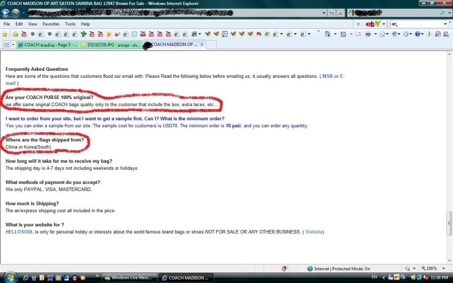
Task: Open the Favorites menu
Action: 51,24
